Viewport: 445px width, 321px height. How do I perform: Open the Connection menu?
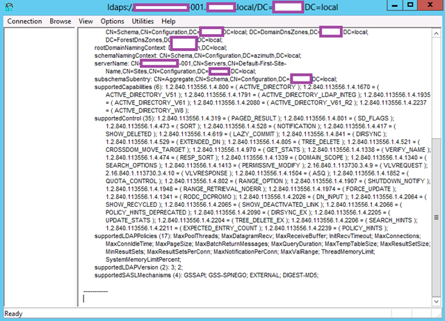point(24,22)
